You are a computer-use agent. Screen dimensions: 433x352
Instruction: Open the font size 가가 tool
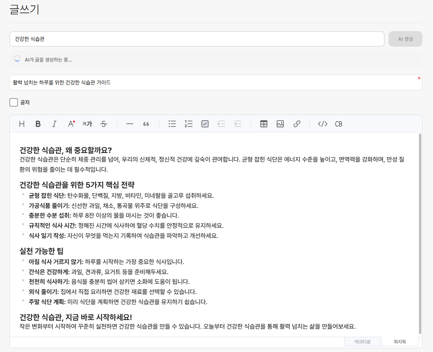click(x=87, y=124)
